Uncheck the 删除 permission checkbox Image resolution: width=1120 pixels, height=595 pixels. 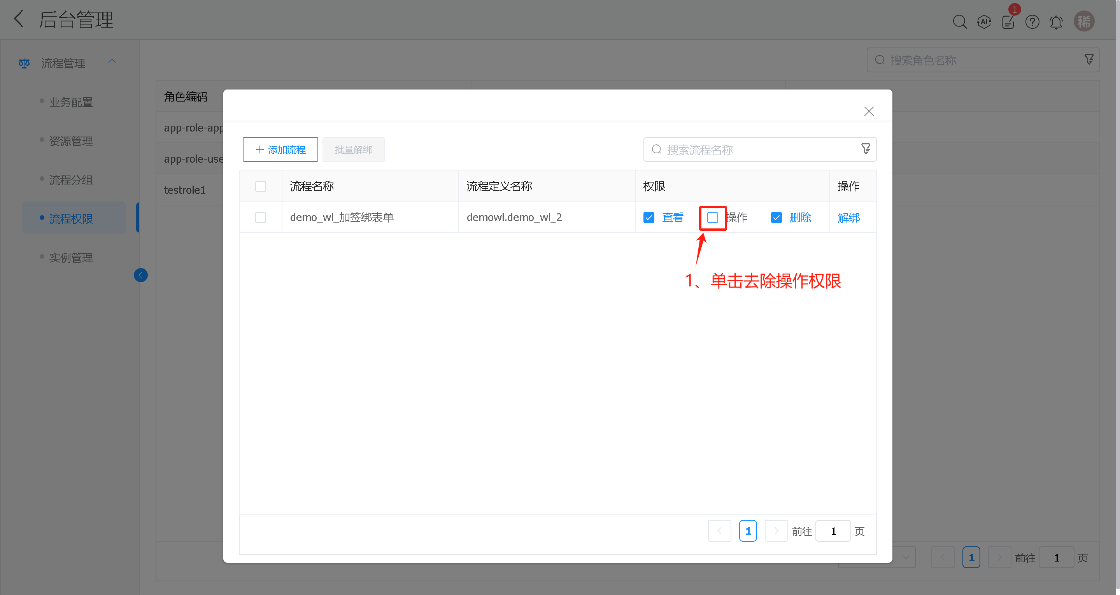[x=776, y=217]
